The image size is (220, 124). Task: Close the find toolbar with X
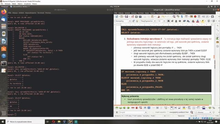point(117,112)
